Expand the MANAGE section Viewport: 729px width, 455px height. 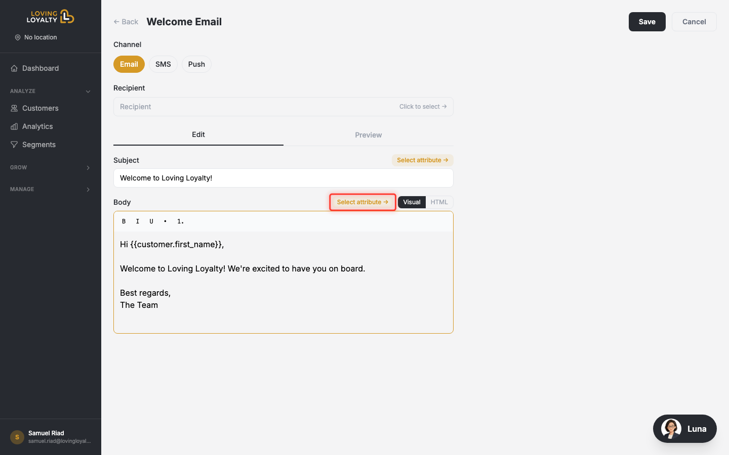pos(51,189)
